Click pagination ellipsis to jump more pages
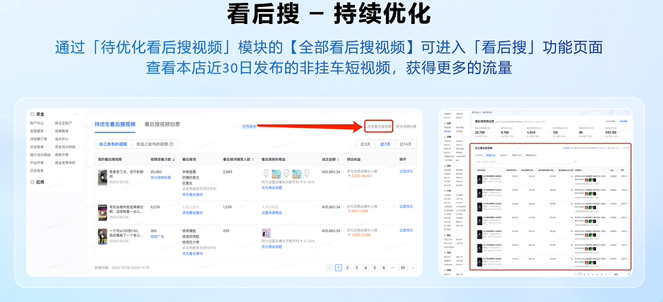The image size is (663, 302). click(x=393, y=268)
